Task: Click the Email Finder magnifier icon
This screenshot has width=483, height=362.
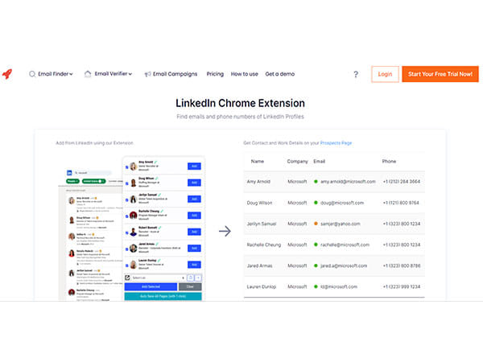Action: click(x=32, y=74)
